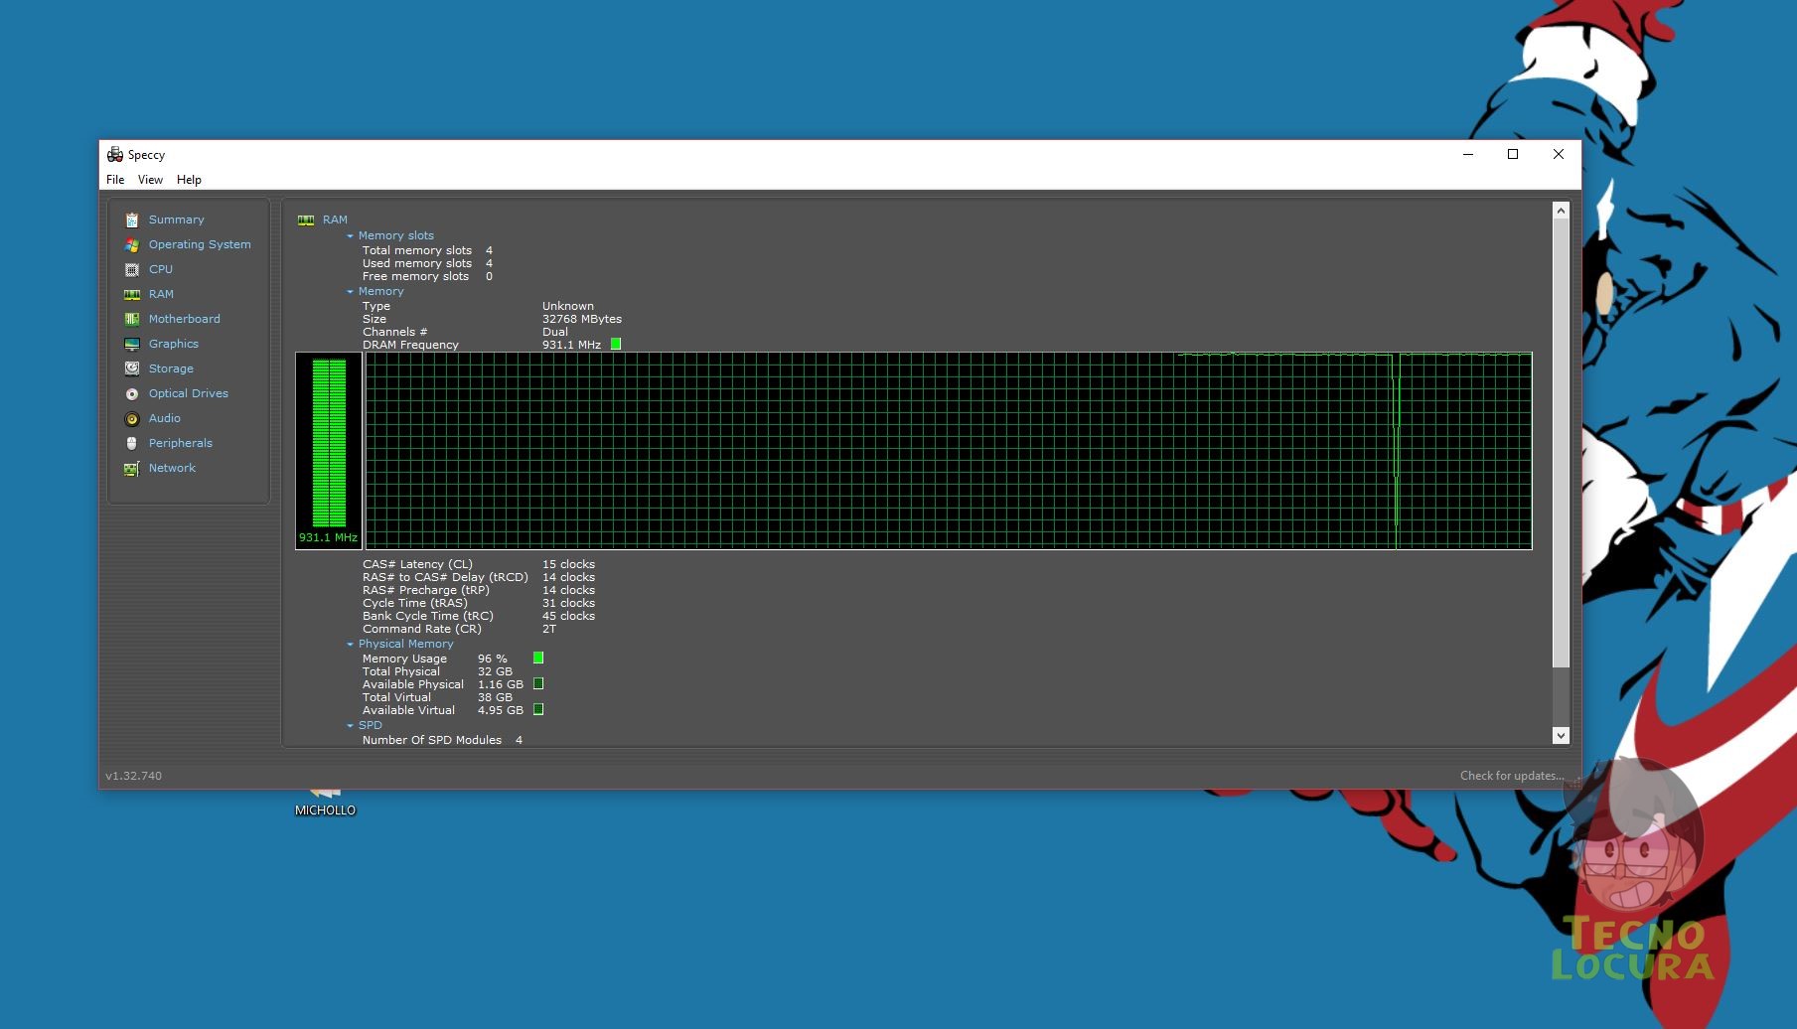
Task: Click the Channels # Dual value
Action: coord(555,332)
